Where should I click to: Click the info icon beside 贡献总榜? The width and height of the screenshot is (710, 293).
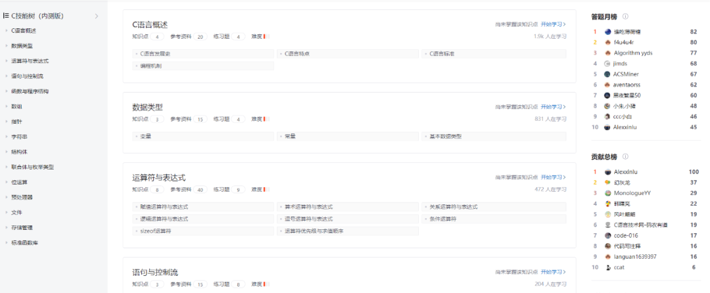click(625, 157)
